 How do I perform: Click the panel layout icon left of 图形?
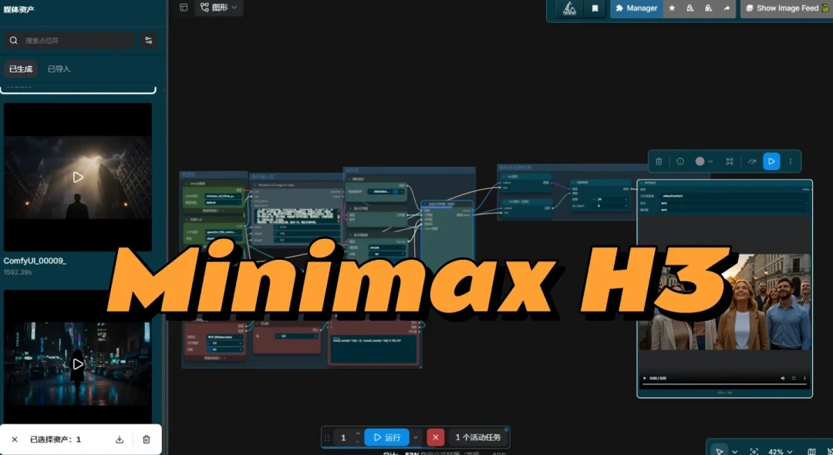(184, 8)
